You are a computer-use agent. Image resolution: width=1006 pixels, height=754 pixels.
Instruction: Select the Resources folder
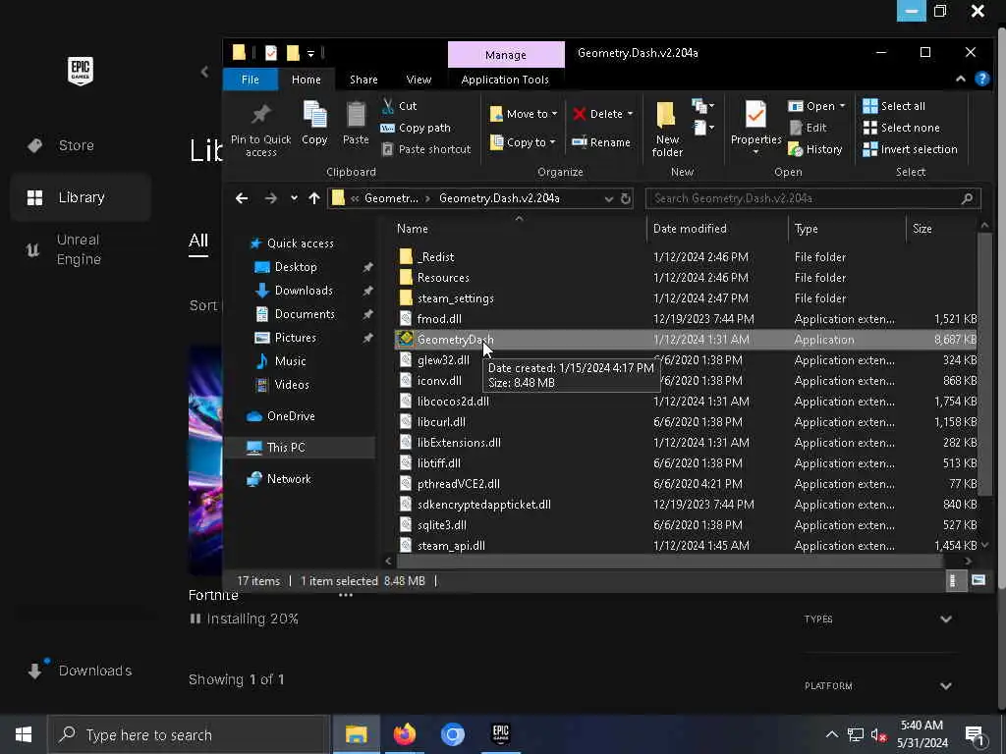443,278
